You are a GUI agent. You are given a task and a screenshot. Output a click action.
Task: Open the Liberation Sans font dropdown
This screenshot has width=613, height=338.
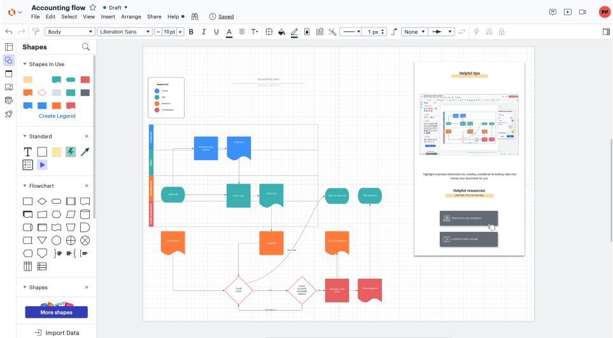(x=125, y=32)
